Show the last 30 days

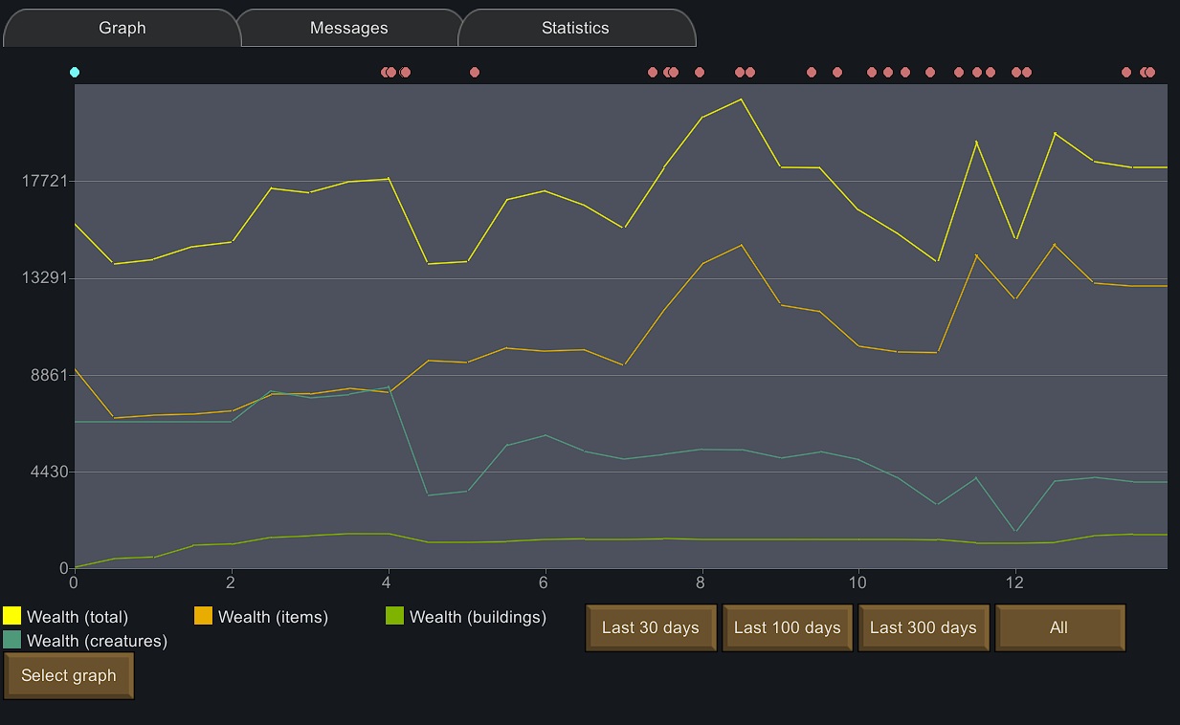651,627
